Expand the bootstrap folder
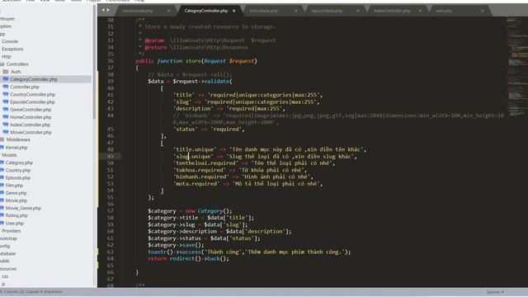 coord(8,238)
